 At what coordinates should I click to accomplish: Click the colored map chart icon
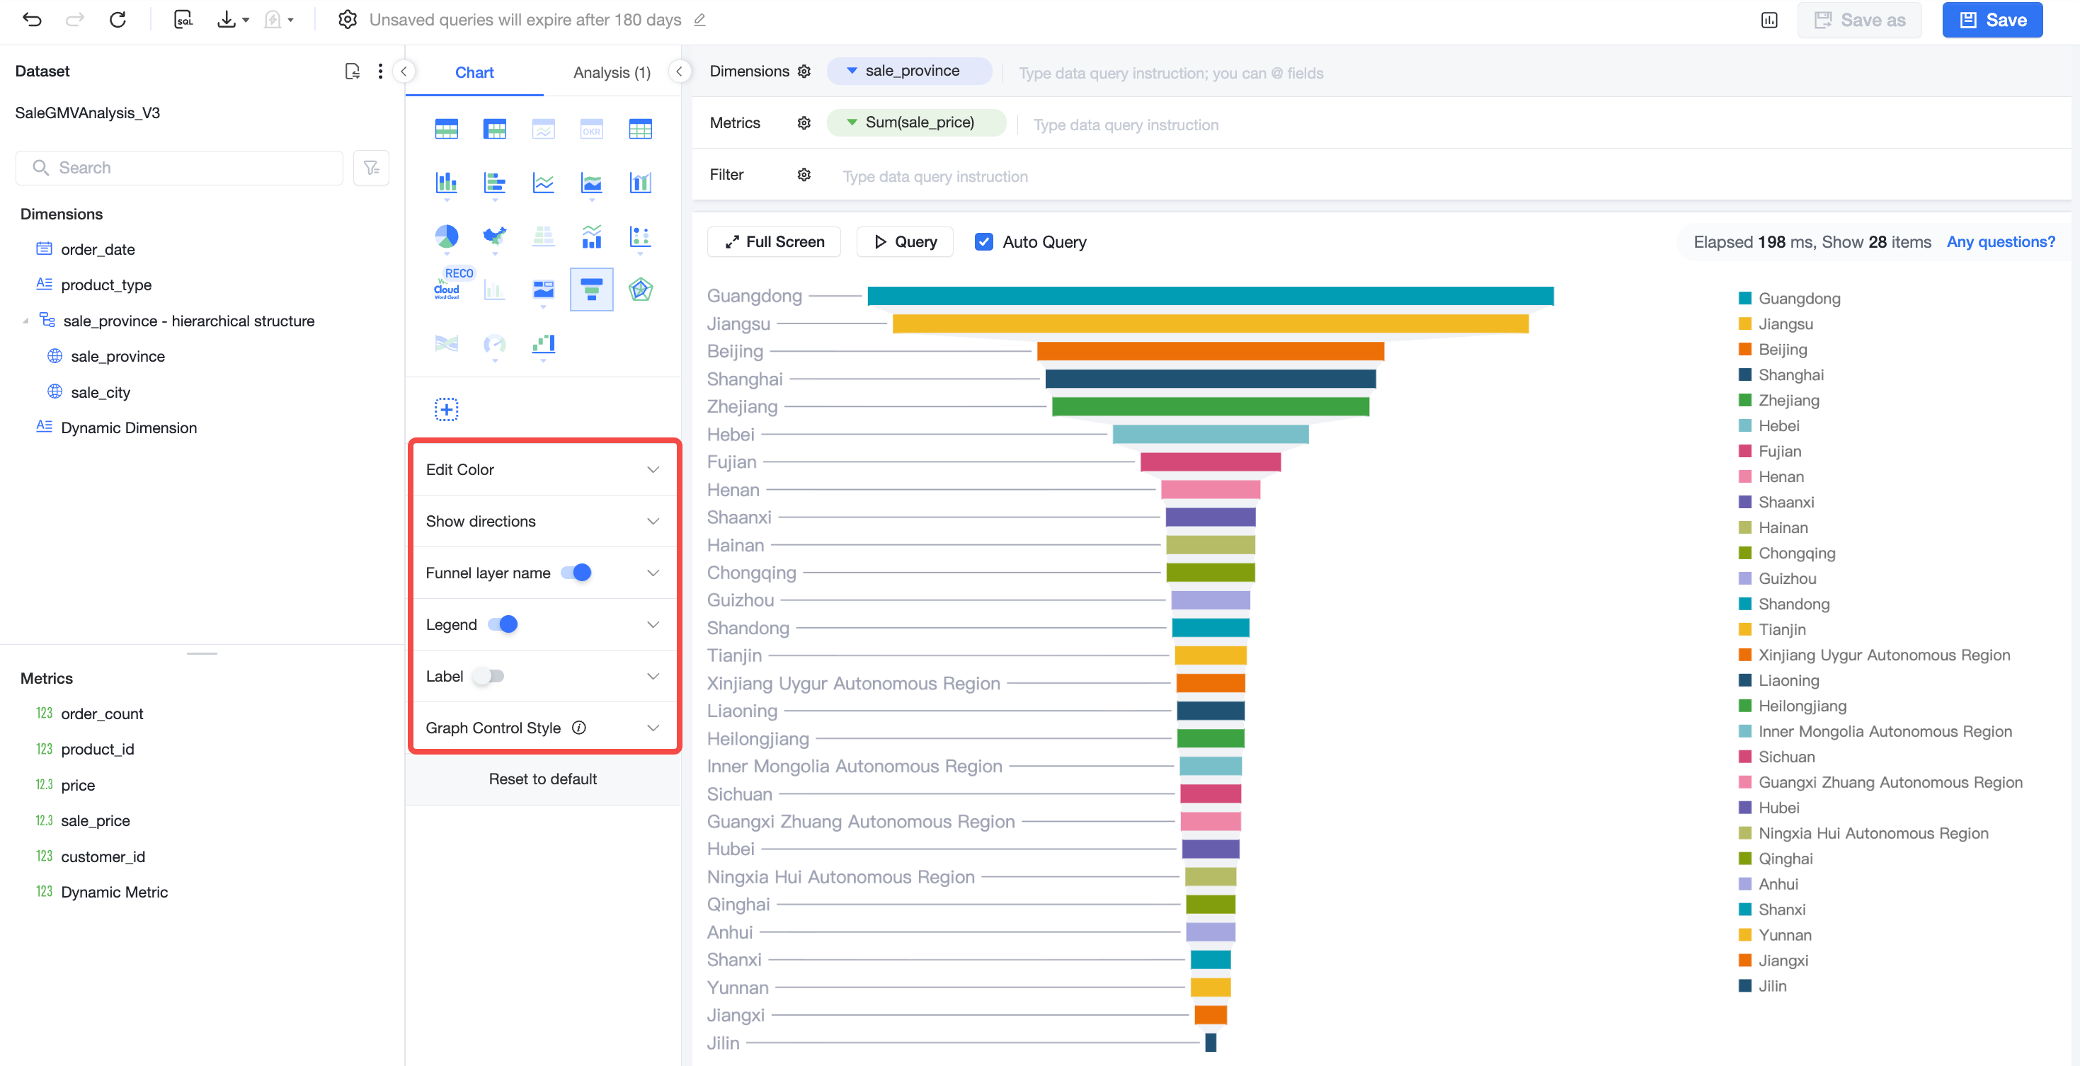click(495, 236)
